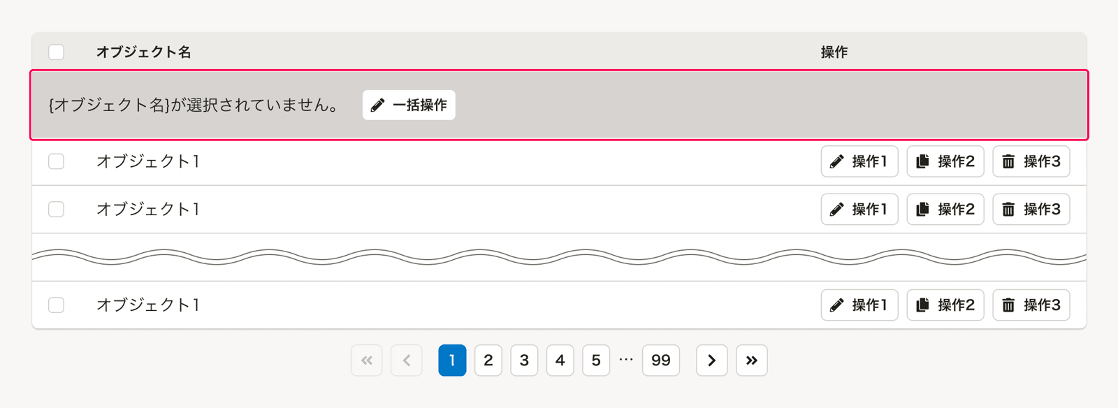Viewport: 1118px width, 408px height.
Task: Click the first row's 操作3 trash button
Action: pyautogui.click(x=1031, y=161)
